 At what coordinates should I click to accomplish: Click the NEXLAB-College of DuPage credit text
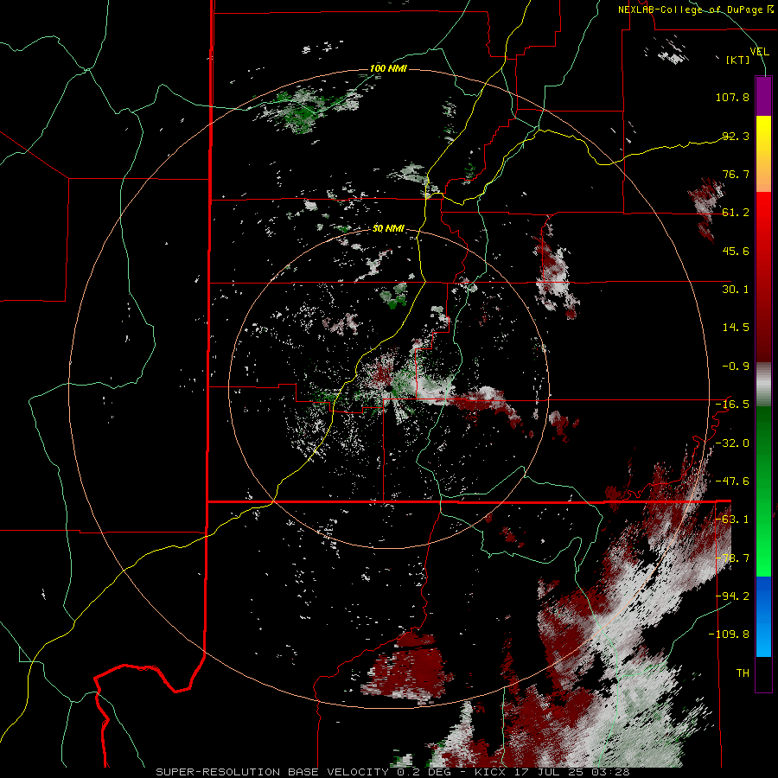coord(695,10)
